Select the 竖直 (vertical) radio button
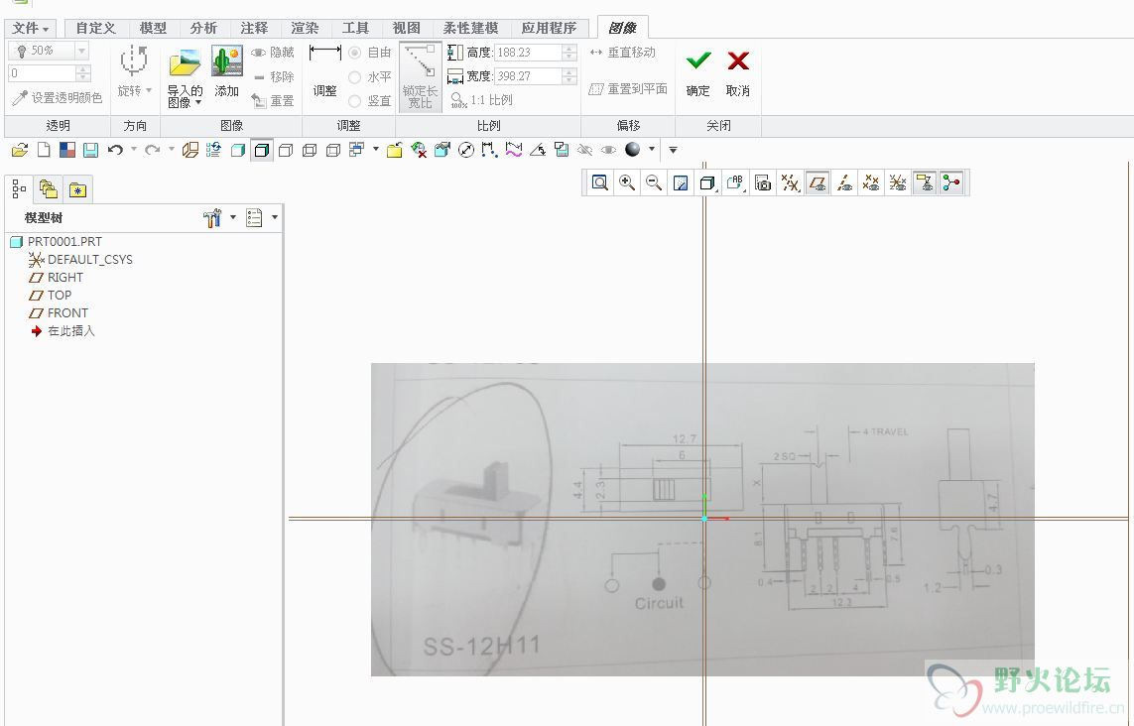1134x726 pixels. tap(355, 100)
